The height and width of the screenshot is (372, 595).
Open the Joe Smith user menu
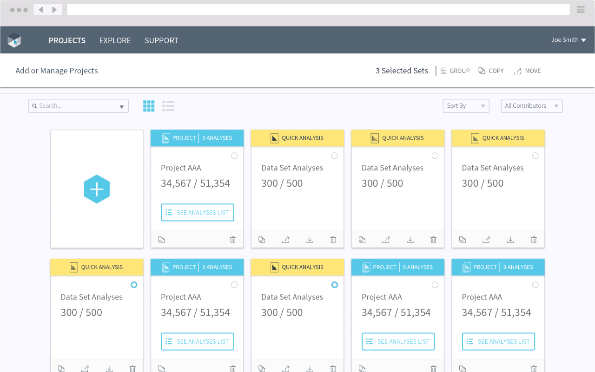click(x=569, y=40)
